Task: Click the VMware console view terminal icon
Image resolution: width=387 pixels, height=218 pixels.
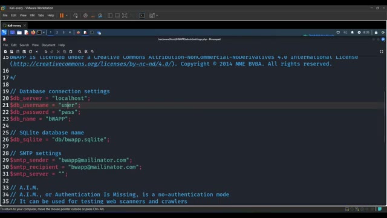Action: click(x=142, y=16)
